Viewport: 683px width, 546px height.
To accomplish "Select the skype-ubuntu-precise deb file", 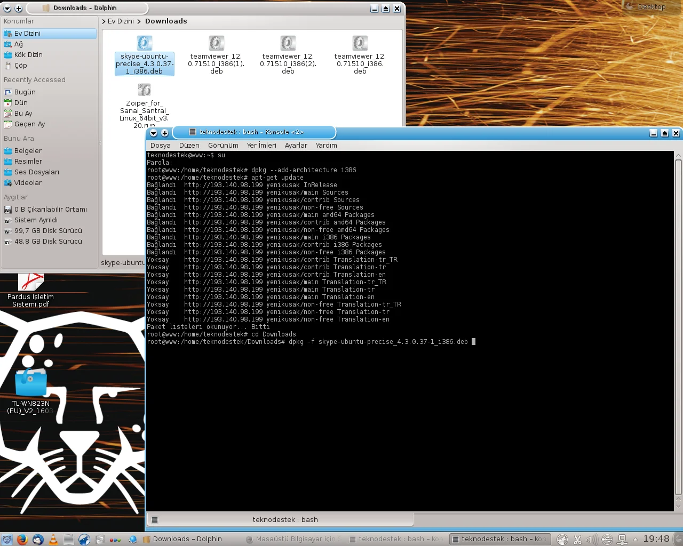I will click(x=144, y=55).
